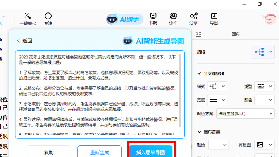Screen dimensions: 279x157
Task: Collapse the 分支连接线 section
Action: coord(199,73)
